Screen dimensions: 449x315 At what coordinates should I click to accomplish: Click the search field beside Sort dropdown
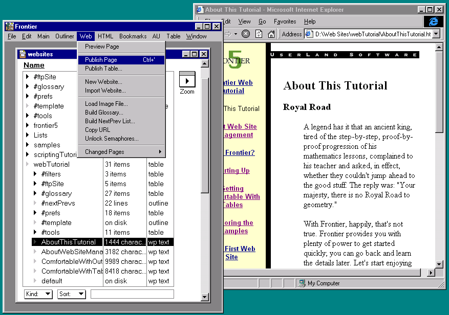(132, 294)
